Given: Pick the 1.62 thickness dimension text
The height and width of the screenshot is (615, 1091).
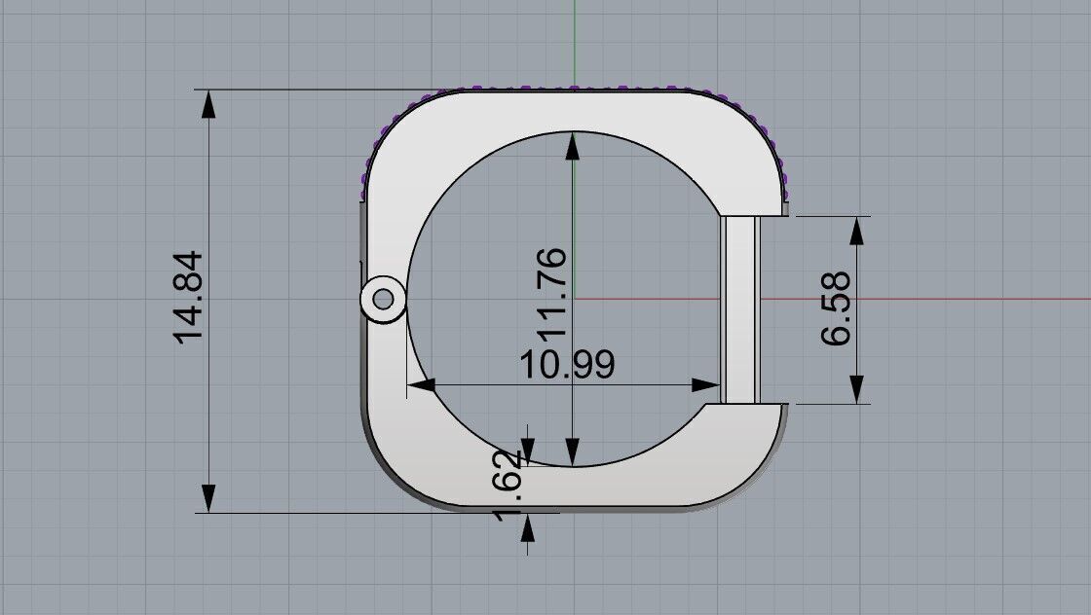Looking at the screenshot, I should coord(508,486).
